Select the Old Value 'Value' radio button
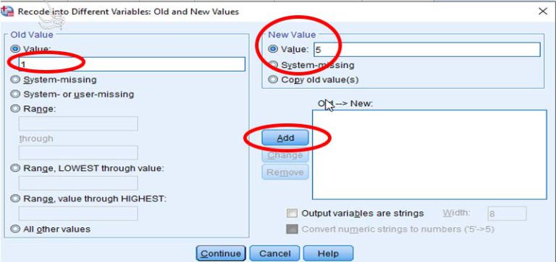Image resolution: width=556 pixels, height=262 pixels. pos(15,49)
